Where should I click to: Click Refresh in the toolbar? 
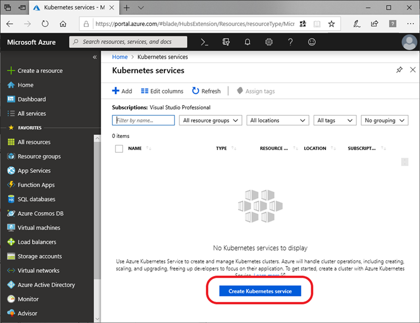(x=206, y=91)
